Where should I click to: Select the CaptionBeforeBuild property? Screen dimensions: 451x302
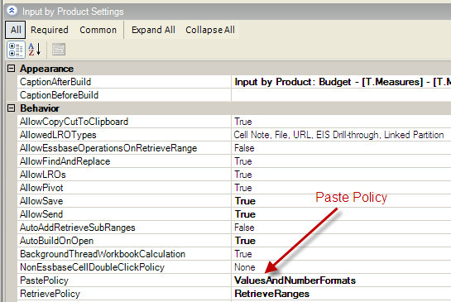tap(124, 95)
